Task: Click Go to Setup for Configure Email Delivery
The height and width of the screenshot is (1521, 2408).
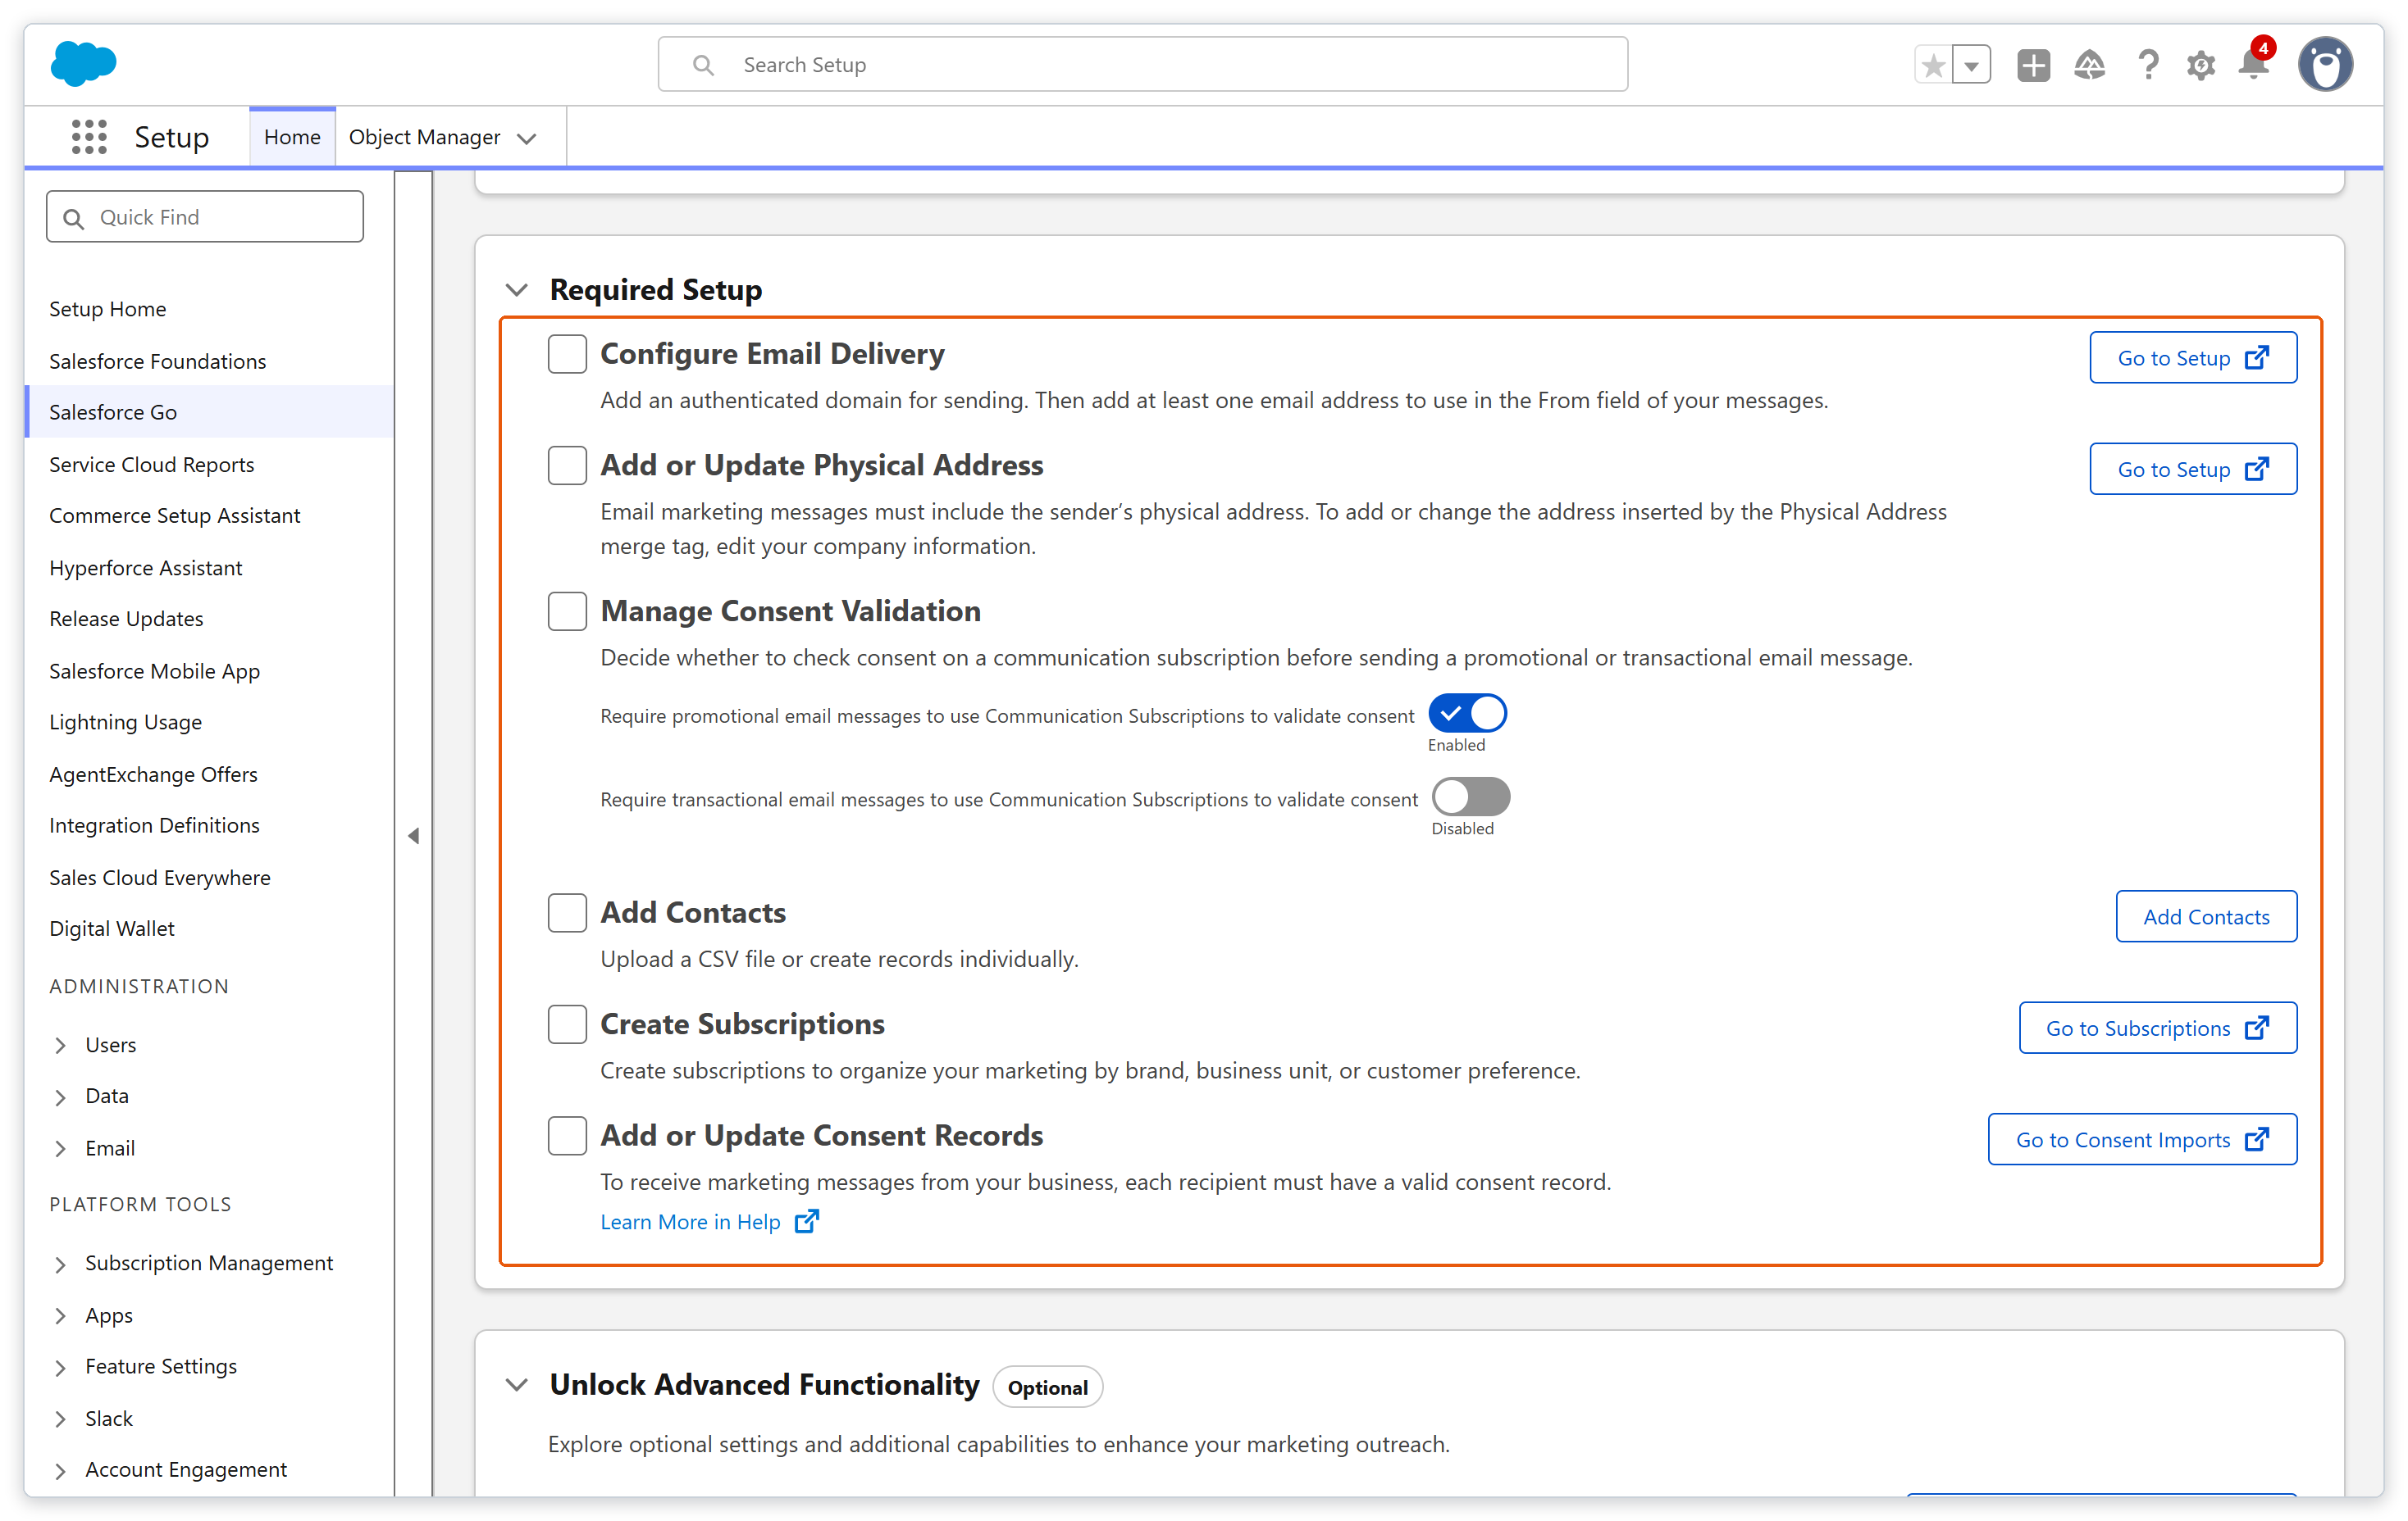Action: (2193, 358)
